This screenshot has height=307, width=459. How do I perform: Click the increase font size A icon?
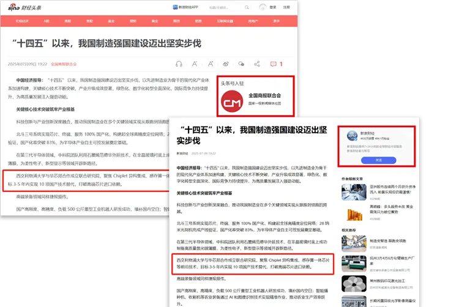pyautogui.click(x=210, y=64)
